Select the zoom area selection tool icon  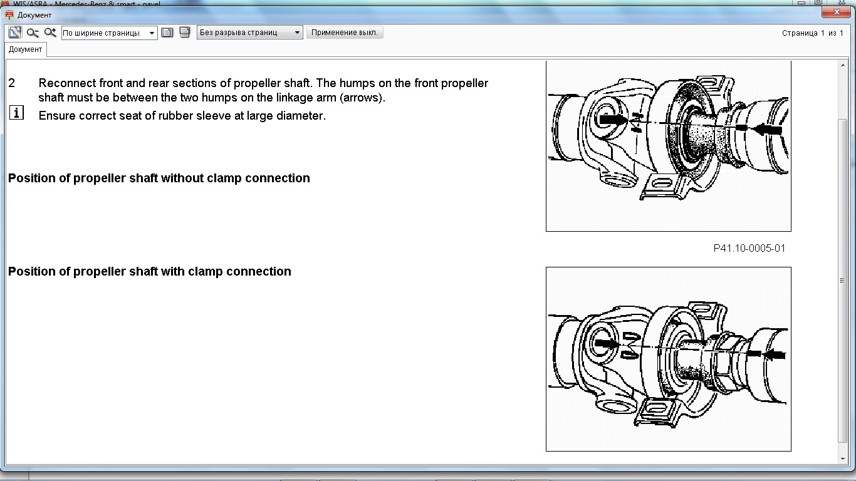(15, 33)
